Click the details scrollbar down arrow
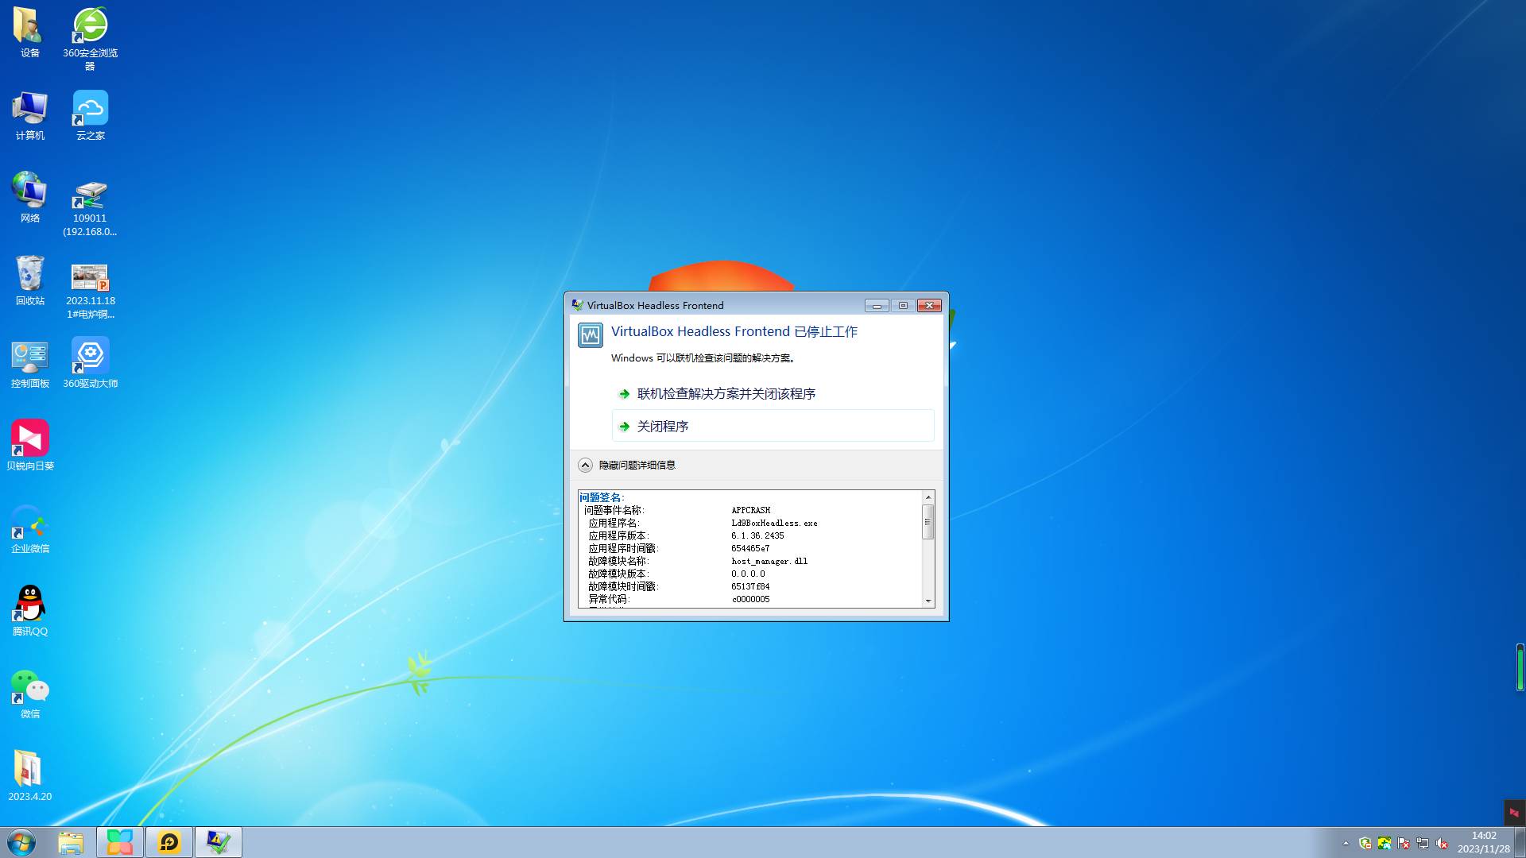The image size is (1526, 858). [x=928, y=601]
